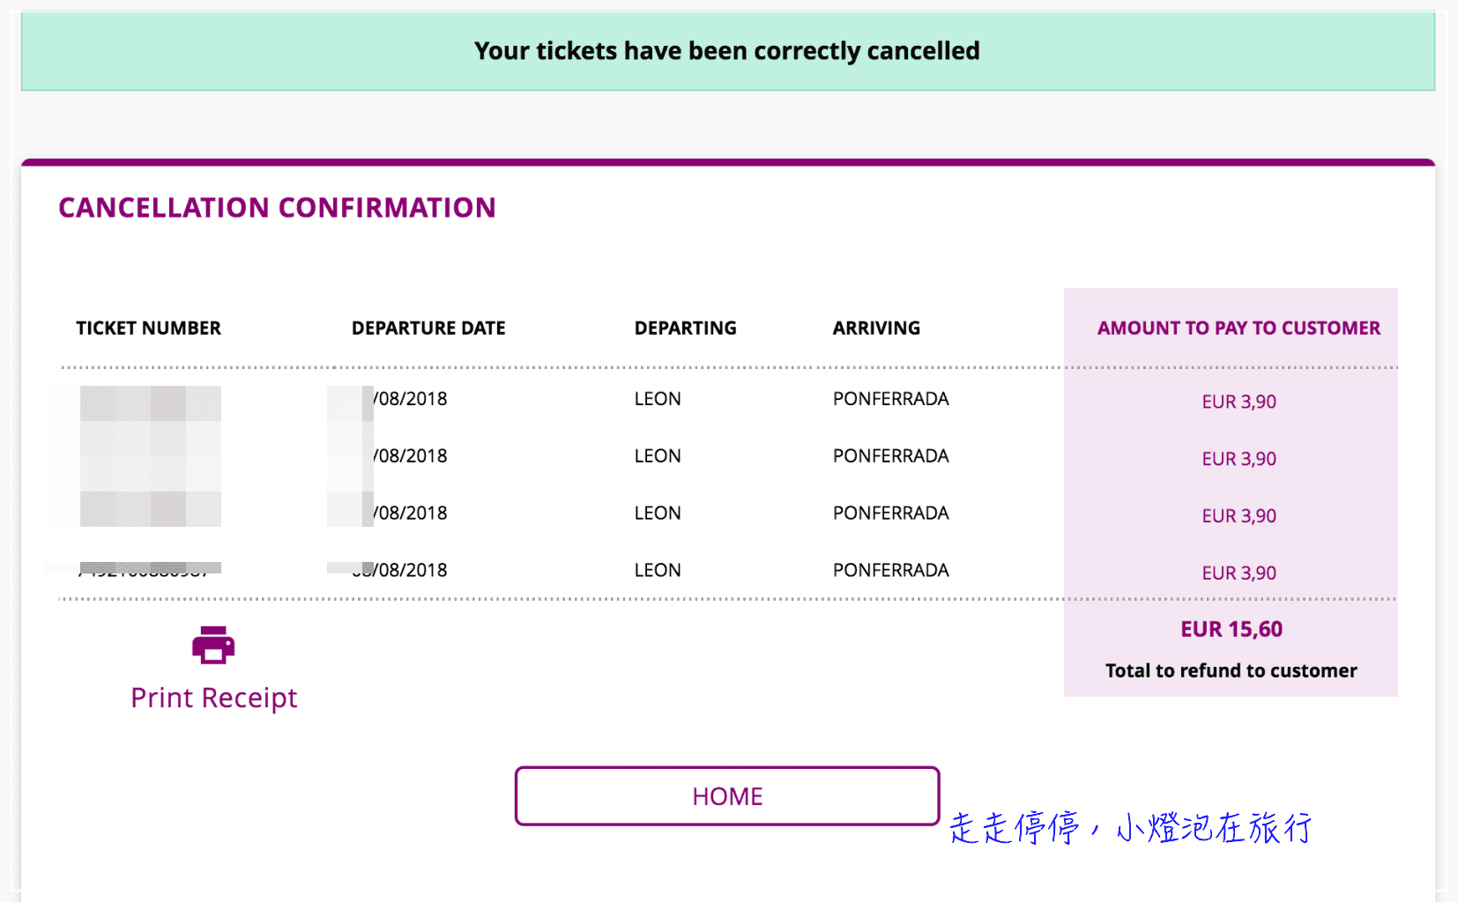Click the blue Chinese watermark text

pyautogui.click(x=1130, y=828)
